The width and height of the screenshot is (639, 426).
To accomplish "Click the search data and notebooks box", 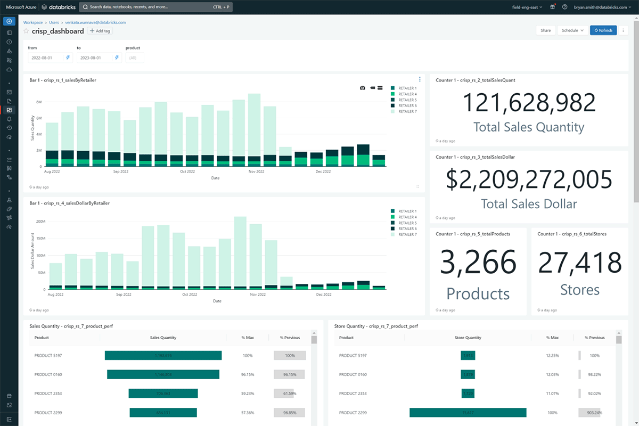I will pyautogui.click(x=155, y=7).
